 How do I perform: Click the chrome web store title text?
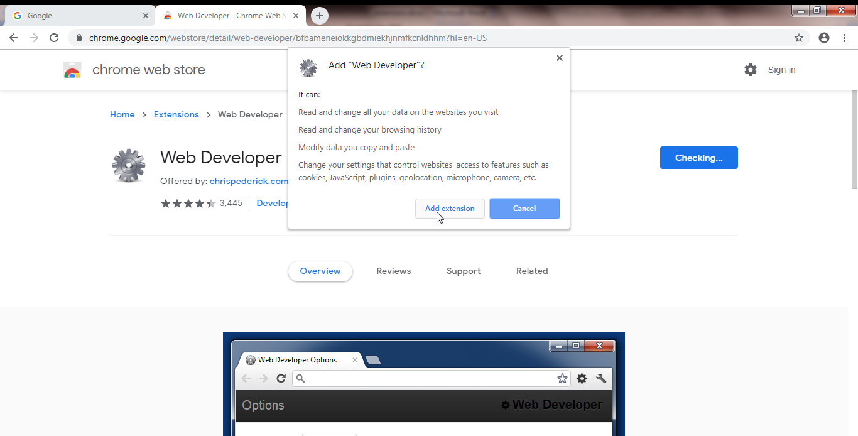point(149,70)
